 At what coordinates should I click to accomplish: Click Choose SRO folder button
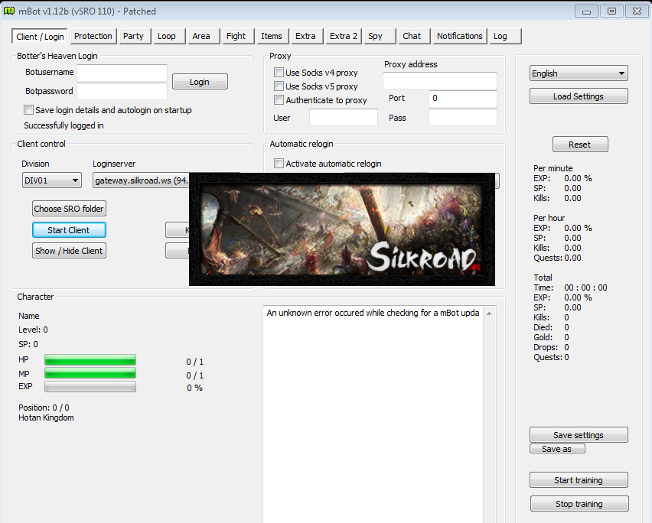[69, 209]
